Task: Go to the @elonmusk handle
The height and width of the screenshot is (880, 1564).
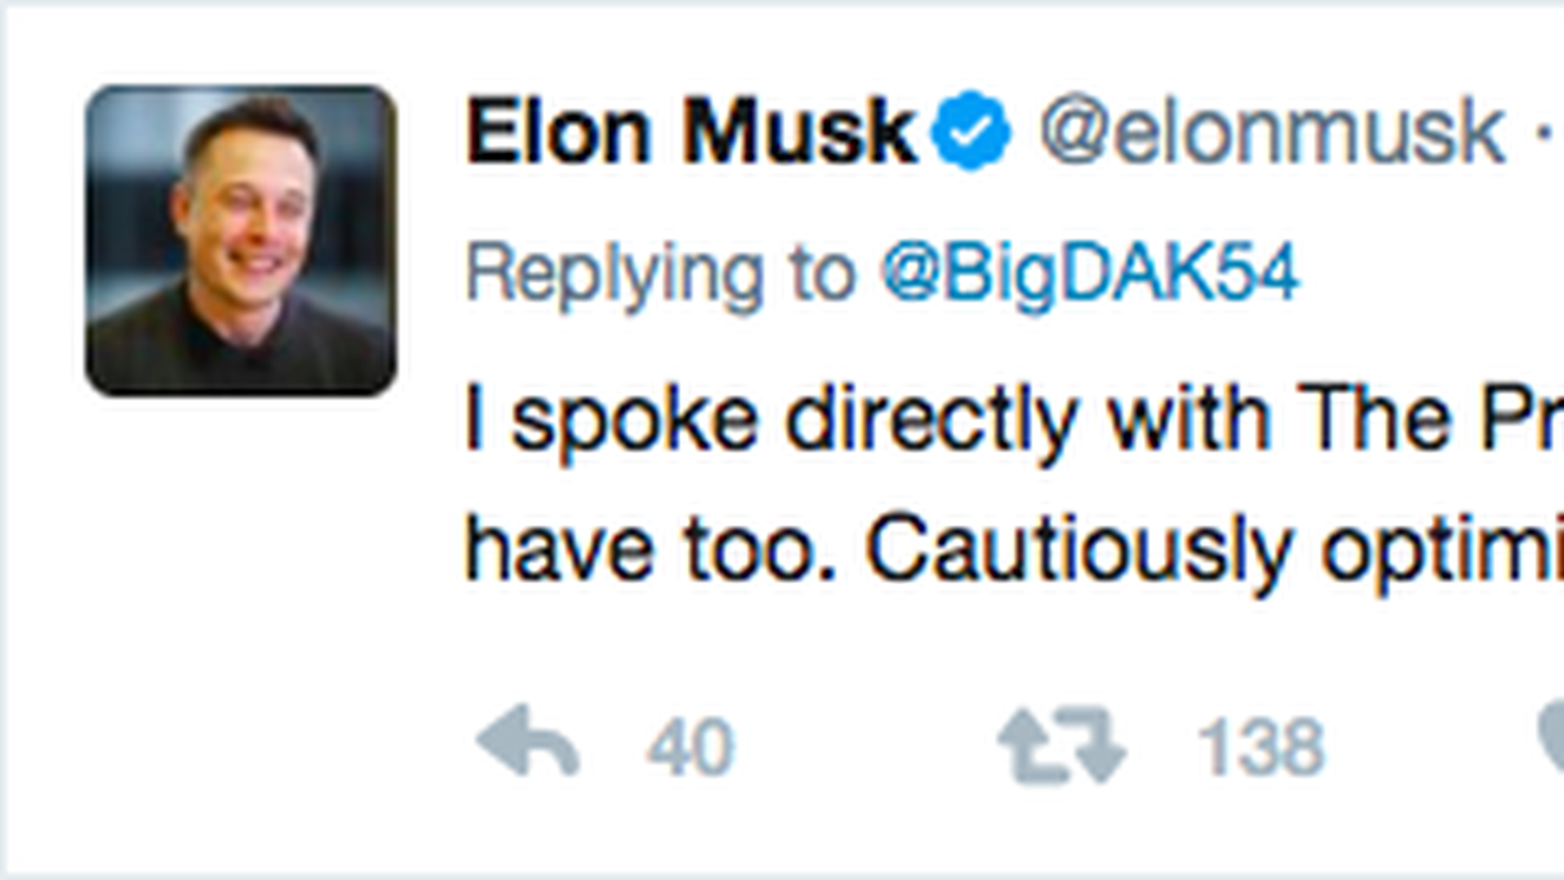Action: [1272, 132]
